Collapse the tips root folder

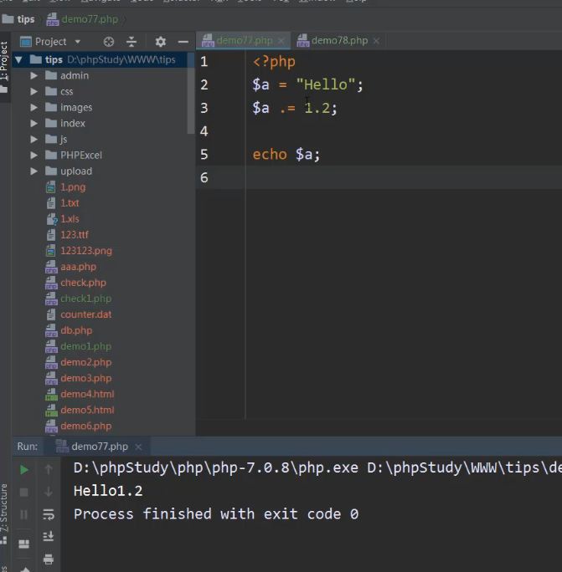click(18, 59)
